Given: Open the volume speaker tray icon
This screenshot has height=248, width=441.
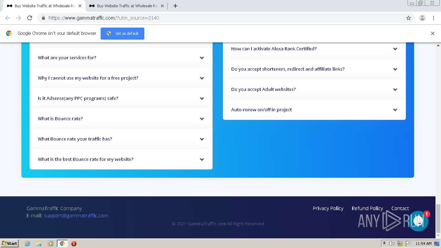Looking at the screenshot, I should pyautogui.click(x=392, y=244).
